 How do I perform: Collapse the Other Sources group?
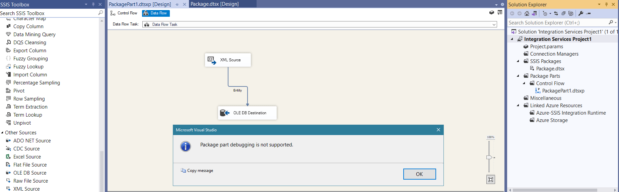(2, 133)
